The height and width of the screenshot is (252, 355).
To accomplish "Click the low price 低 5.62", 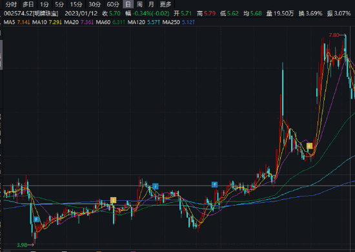I will [x=229, y=14].
